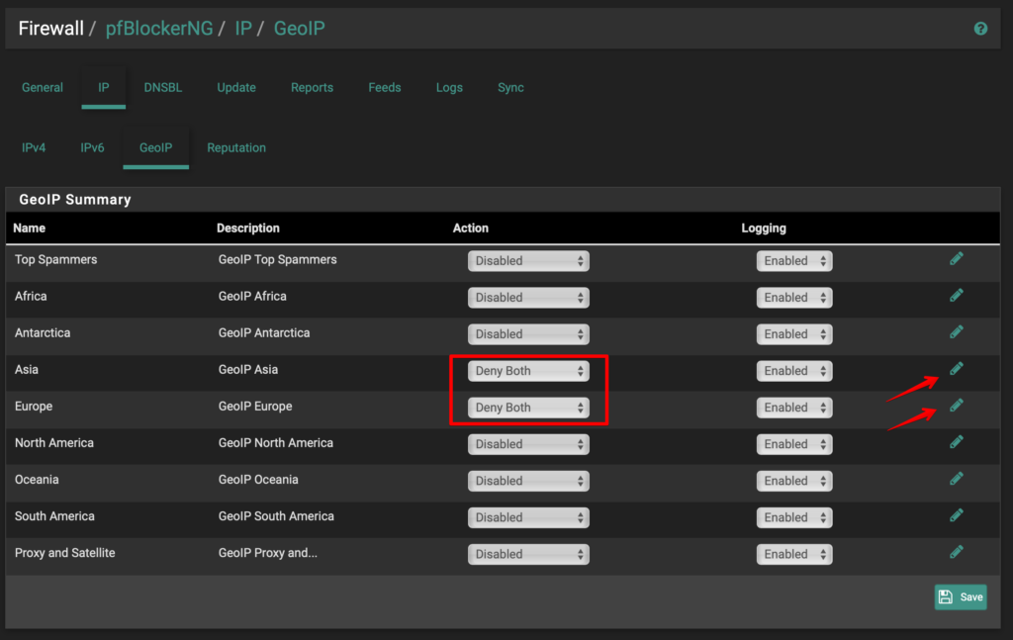Open Logging dropdown for Africa
Image resolution: width=1013 pixels, height=640 pixels.
pos(794,298)
